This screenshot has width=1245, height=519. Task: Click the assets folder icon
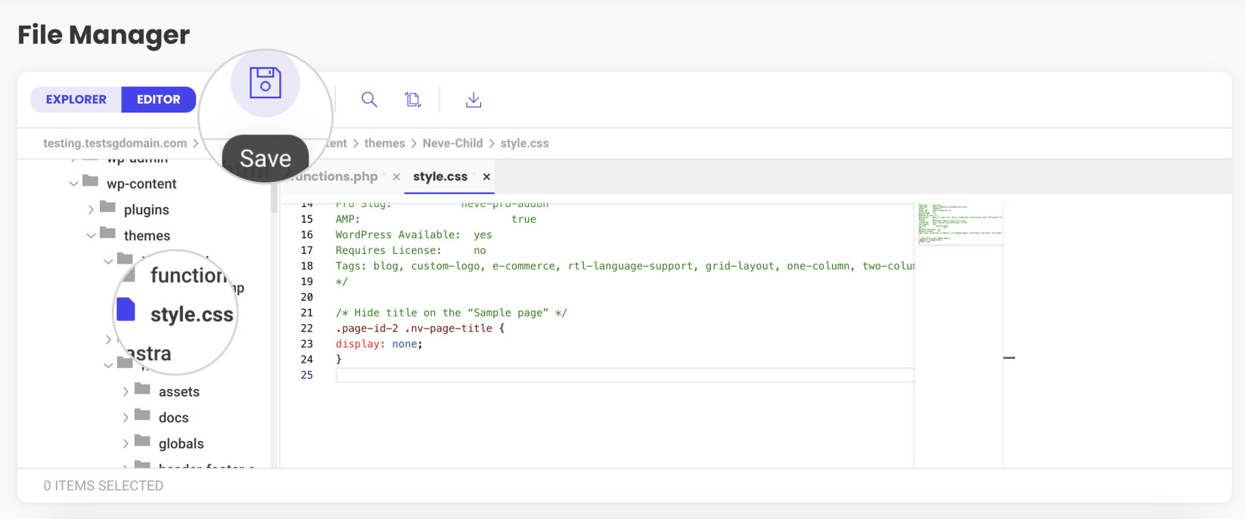coord(142,389)
